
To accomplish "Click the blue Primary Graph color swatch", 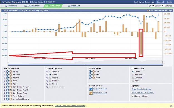I will coord(91,89).
